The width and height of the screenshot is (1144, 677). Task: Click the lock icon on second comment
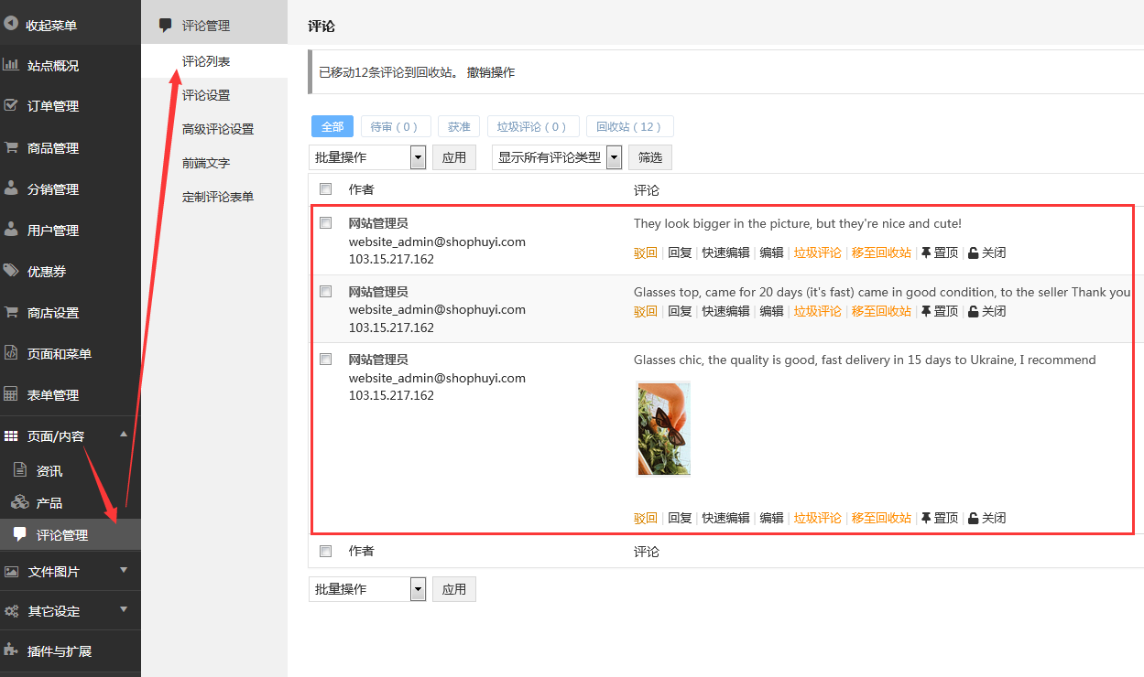tap(973, 311)
